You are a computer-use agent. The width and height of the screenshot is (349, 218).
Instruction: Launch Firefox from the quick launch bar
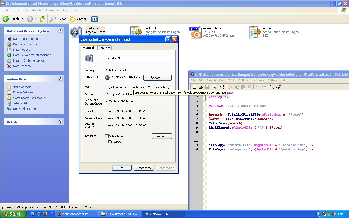click(45, 214)
